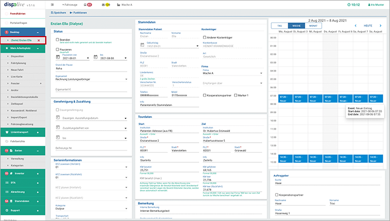Click Auftraggeber Suche field
The image size is (390, 221).
[x=327, y=183]
